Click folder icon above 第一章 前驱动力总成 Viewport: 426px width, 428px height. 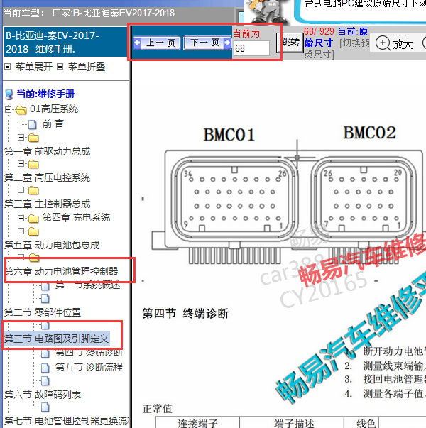click(33, 138)
